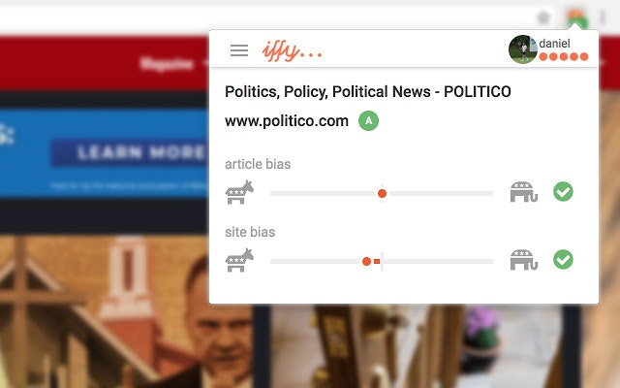620x388 pixels.
Task: Click the article bias donkey icon
Action: click(239, 192)
